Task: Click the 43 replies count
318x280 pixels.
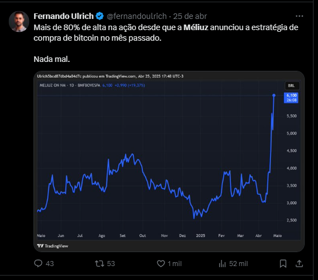Action: (50, 264)
